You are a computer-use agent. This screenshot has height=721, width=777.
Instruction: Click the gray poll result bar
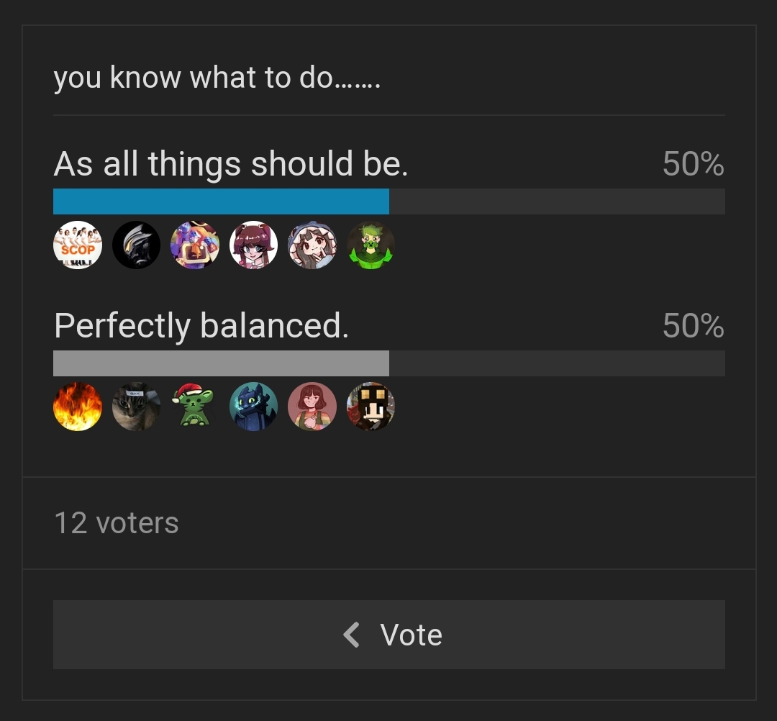click(x=221, y=363)
